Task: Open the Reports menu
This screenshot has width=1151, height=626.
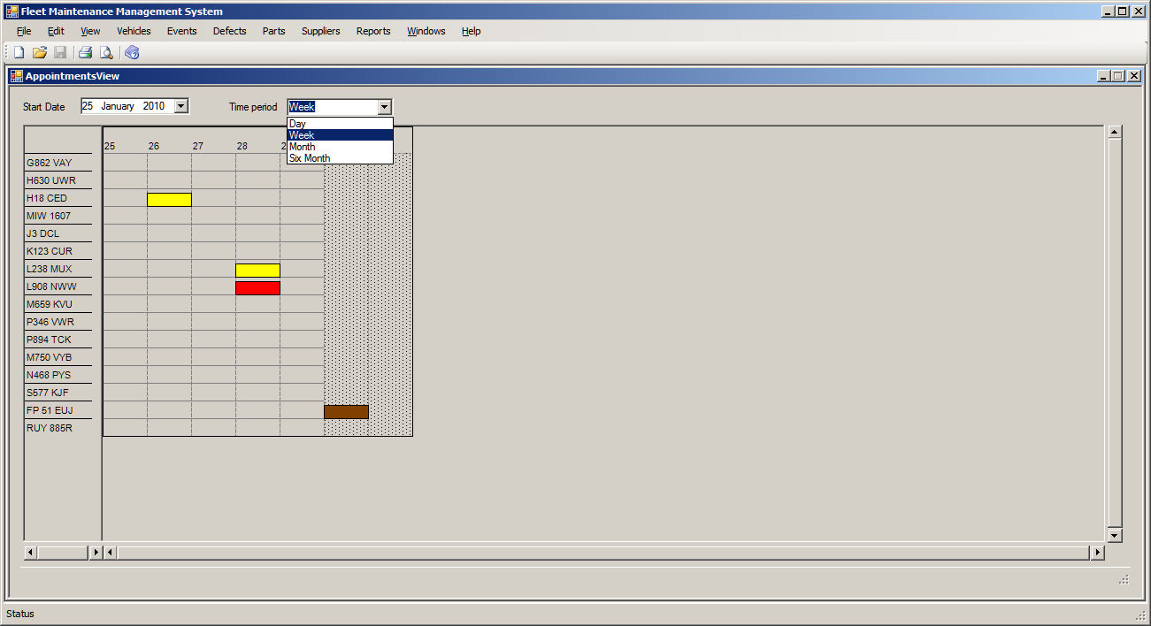Action: 373,31
